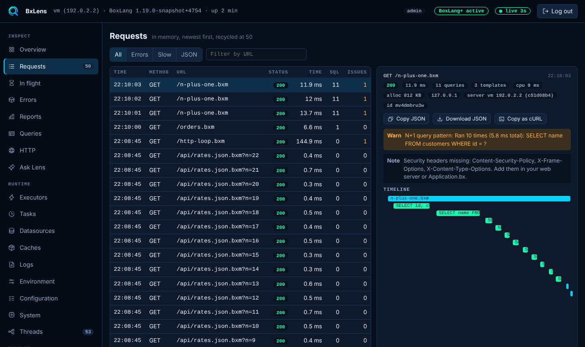Open the Executors lightning icon
The height and width of the screenshot is (347, 585).
tap(12, 197)
